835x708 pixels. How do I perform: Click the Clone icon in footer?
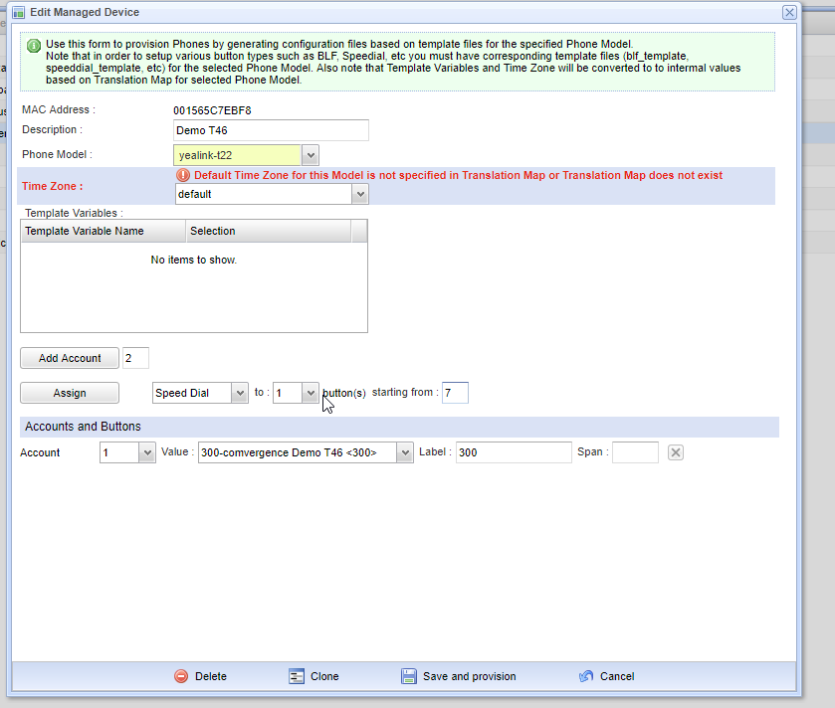pyautogui.click(x=297, y=676)
